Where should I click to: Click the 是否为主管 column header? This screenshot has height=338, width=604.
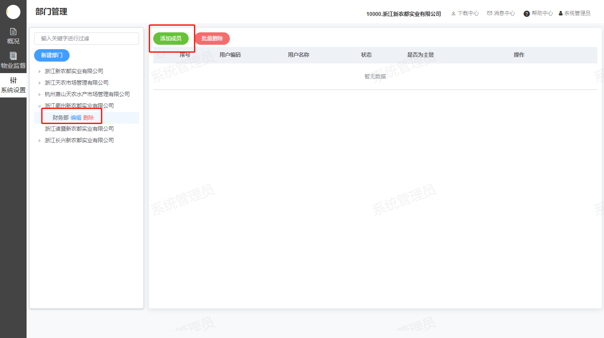click(x=421, y=55)
